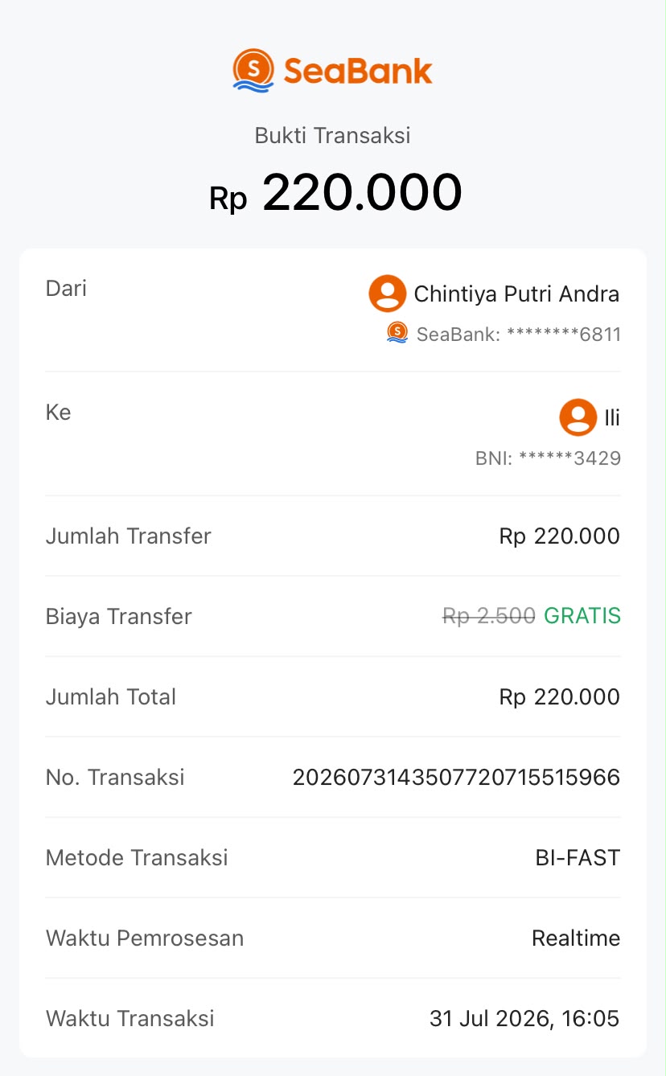Image resolution: width=666 pixels, height=1076 pixels.
Task: Tap the green GRATIS label
Action: pyautogui.click(x=582, y=616)
